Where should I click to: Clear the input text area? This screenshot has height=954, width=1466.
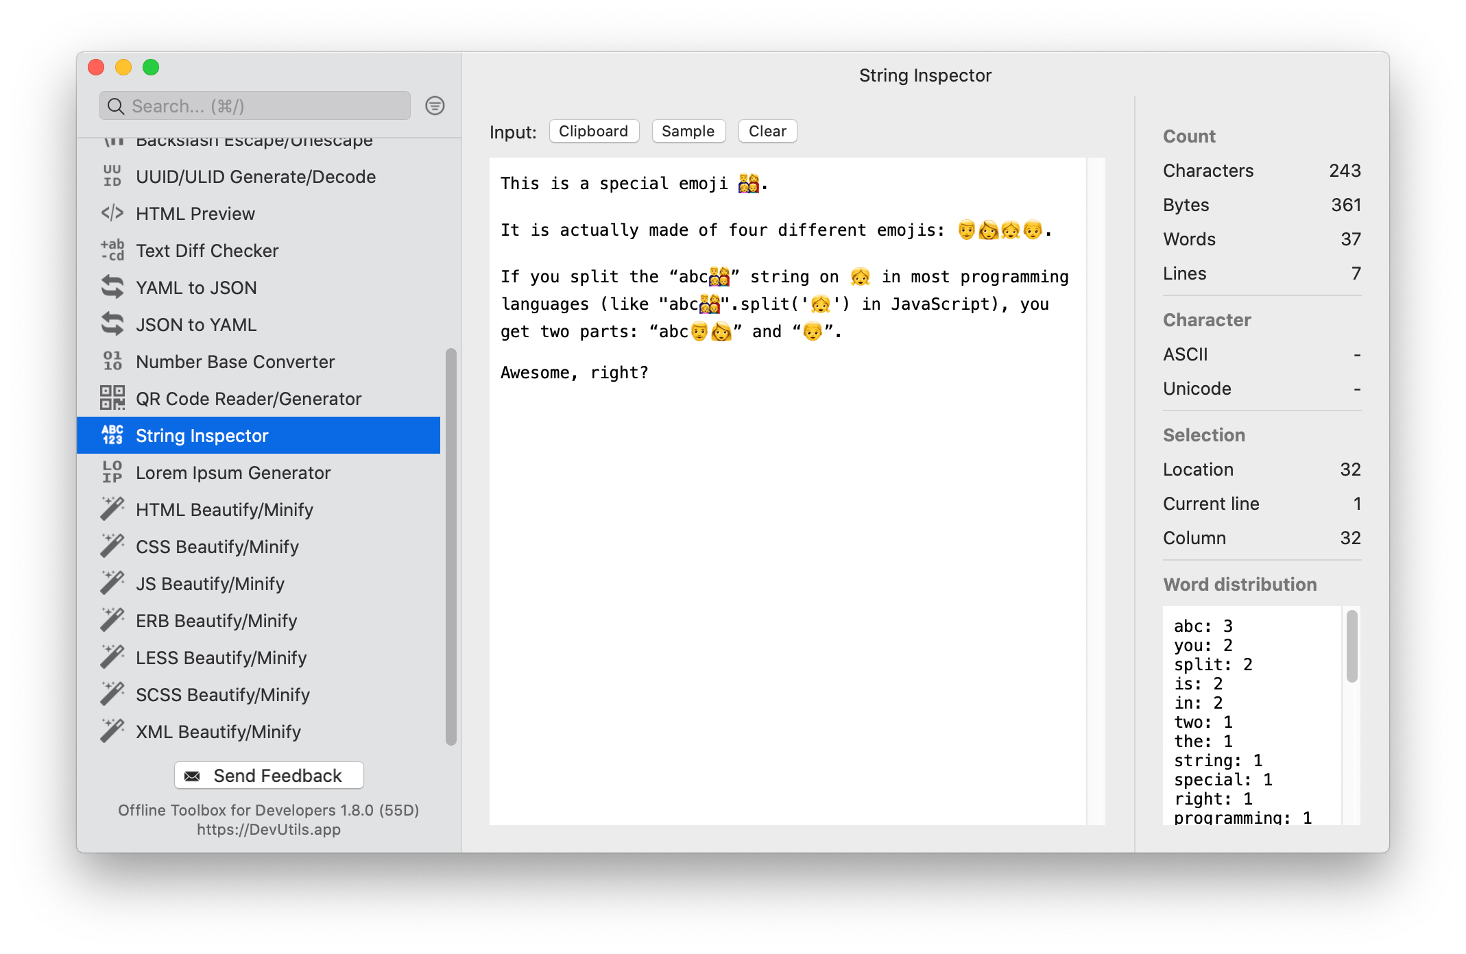767,131
